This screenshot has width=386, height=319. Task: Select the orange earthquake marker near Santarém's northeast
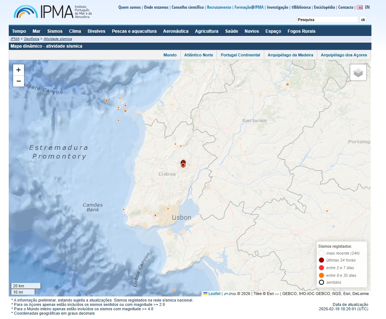point(287,84)
